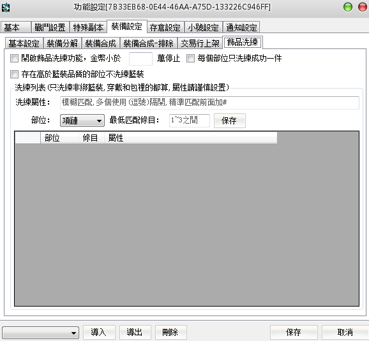369x341 pixels.
Task: Click the 金幣小於 amount input box
Action: pos(140,59)
